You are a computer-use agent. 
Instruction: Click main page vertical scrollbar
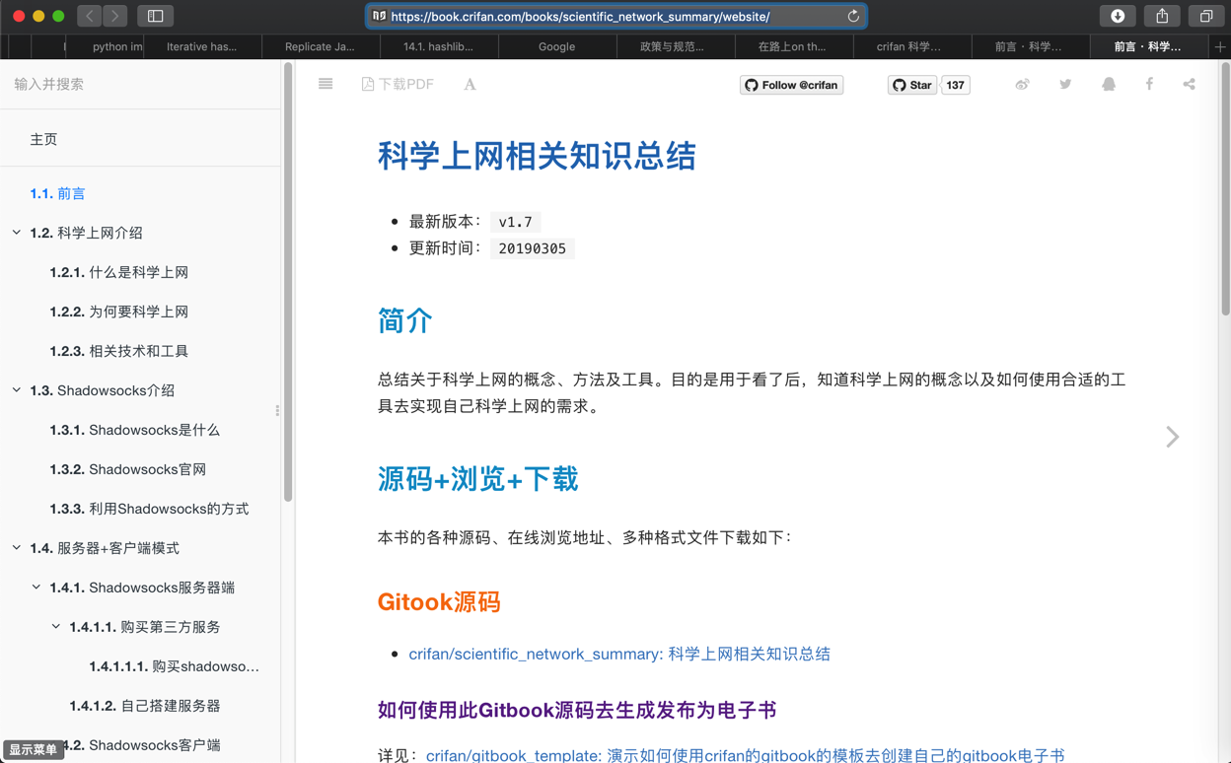[x=1225, y=189]
